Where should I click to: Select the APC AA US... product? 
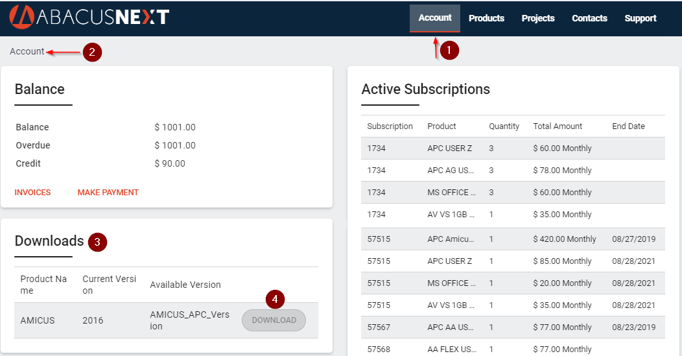[451, 327]
